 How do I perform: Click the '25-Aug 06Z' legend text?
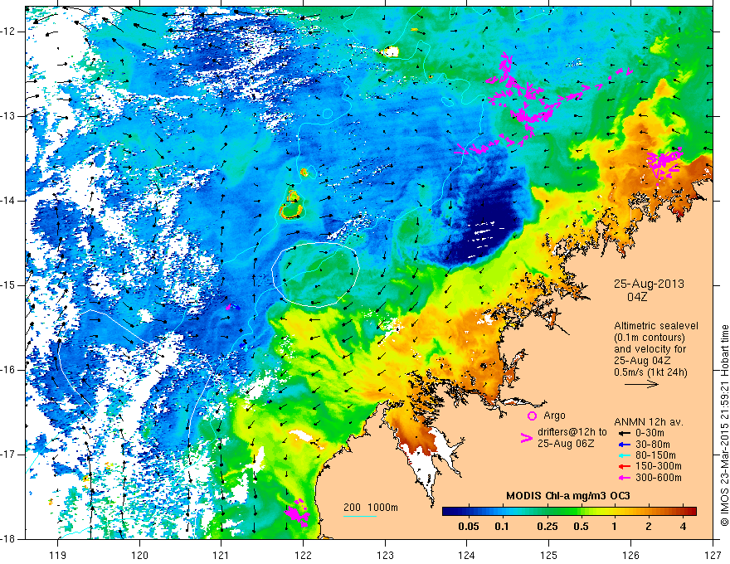[566, 444]
